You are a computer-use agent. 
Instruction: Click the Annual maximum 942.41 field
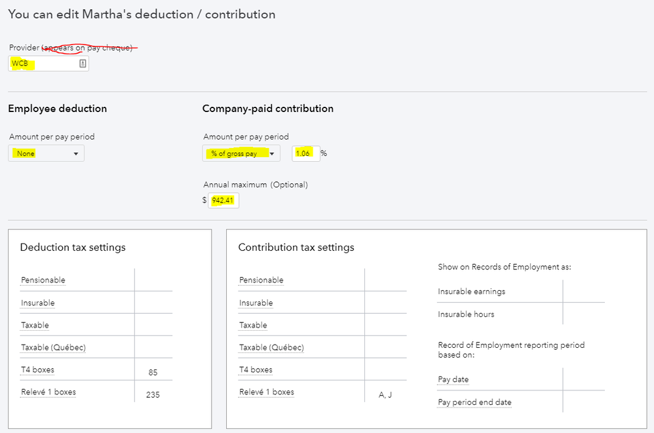(223, 200)
